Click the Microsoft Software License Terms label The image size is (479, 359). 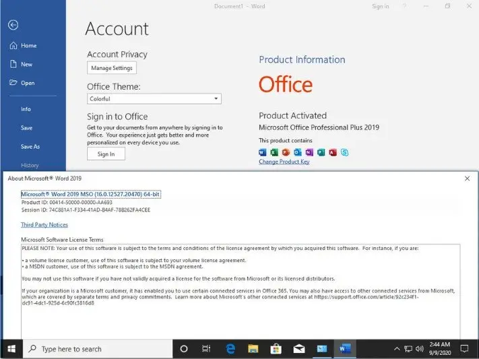coord(62,240)
